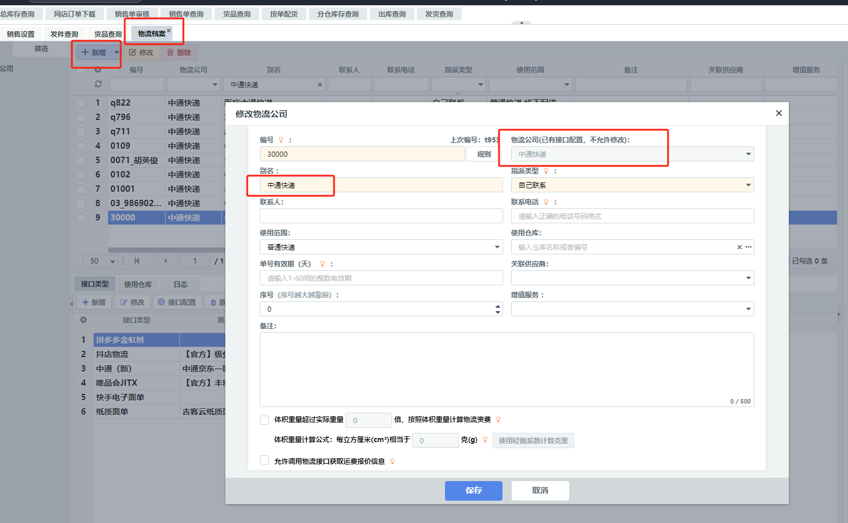
Task: Click the 规则 button beside 编号 field
Action: (x=484, y=154)
